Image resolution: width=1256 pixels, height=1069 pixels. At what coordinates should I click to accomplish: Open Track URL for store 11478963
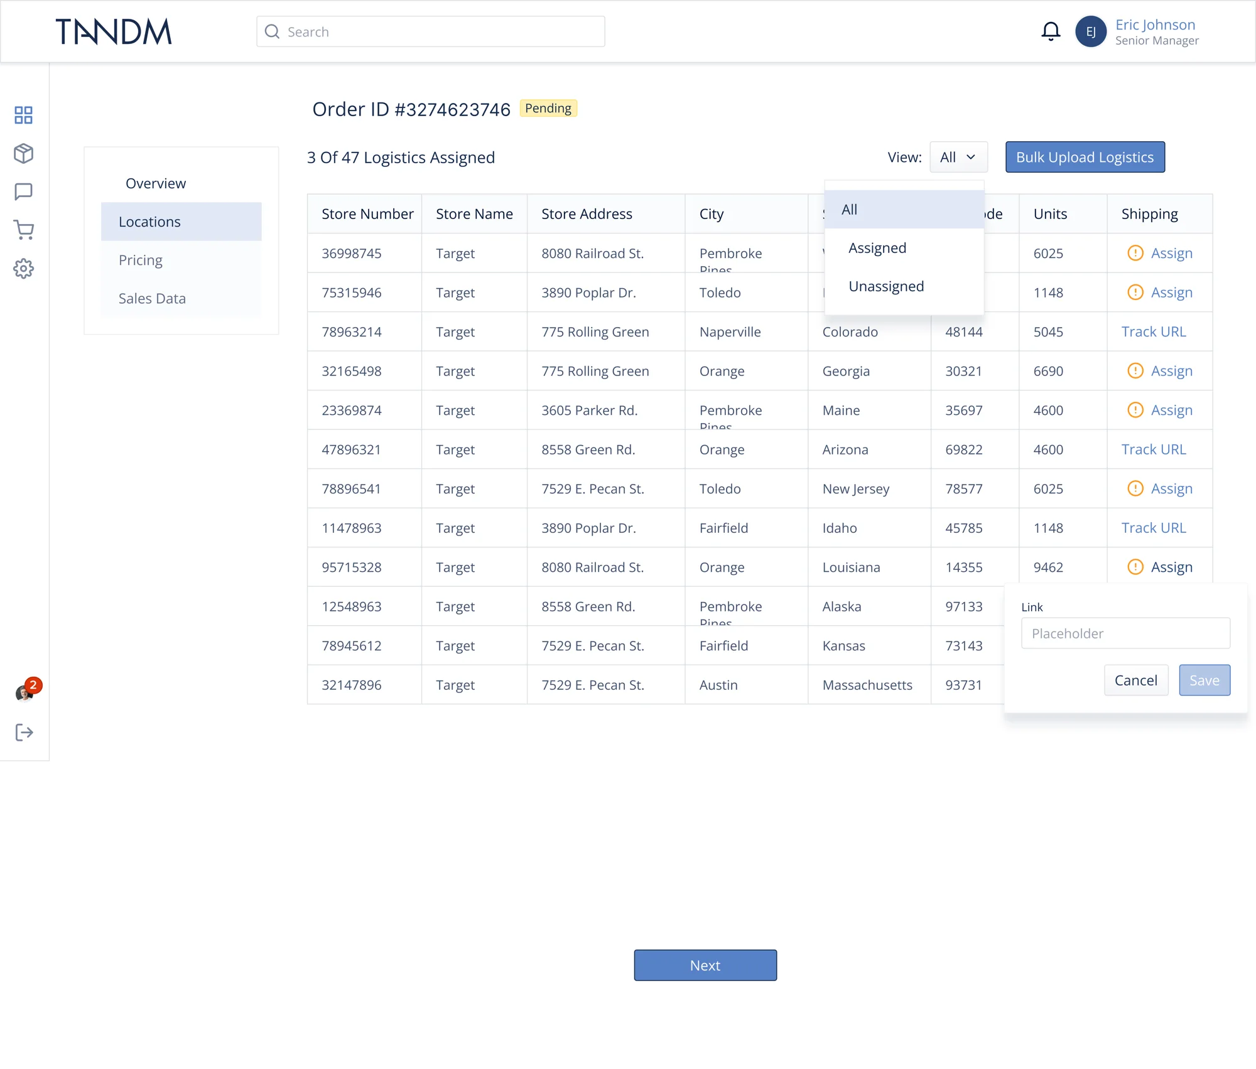pos(1154,528)
